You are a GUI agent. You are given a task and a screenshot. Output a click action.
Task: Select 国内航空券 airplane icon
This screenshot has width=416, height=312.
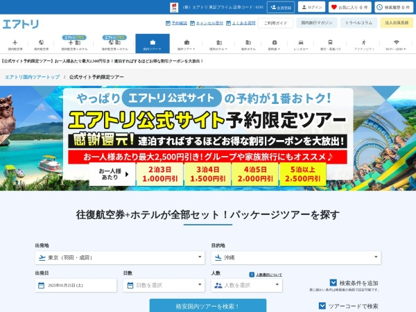click(15, 42)
